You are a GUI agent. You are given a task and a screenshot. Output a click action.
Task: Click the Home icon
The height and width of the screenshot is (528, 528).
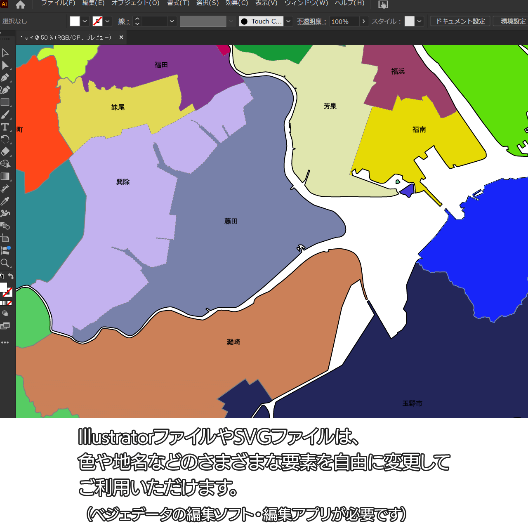coord(20,5)
